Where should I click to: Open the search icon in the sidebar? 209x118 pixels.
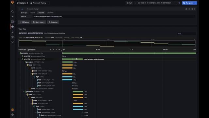[x=12, y=11]
